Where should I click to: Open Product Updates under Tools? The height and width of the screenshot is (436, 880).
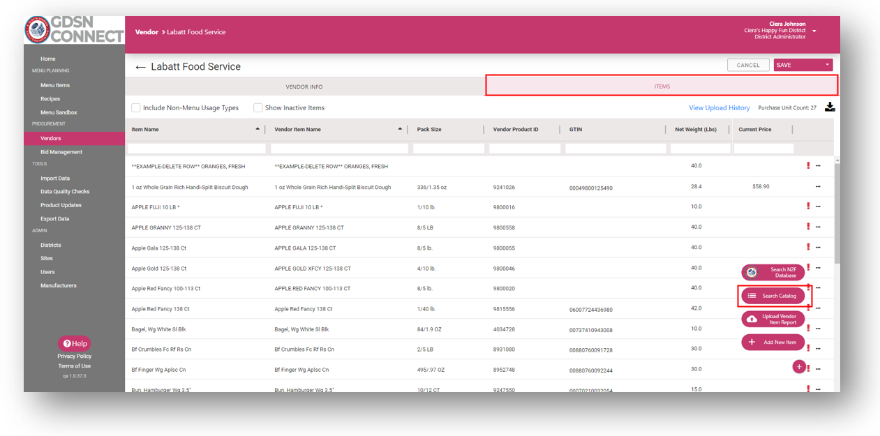pyautogui.click(x=61, y=205)
